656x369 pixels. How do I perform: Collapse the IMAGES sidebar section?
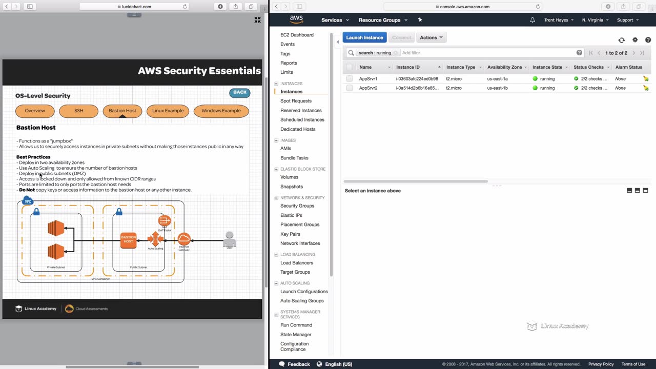coord(277,140)
